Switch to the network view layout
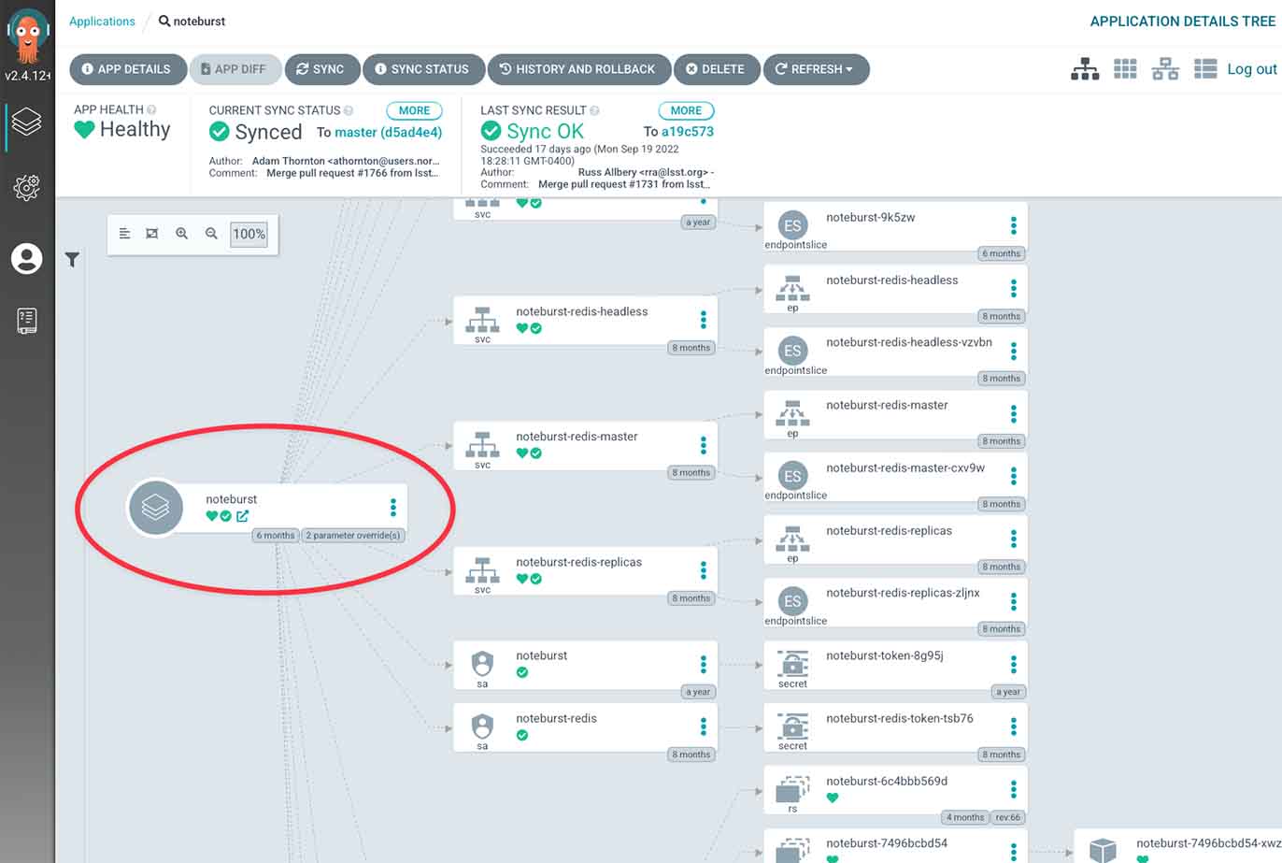This screenshot has height=863, width=1282. [x=1165, y=69]
